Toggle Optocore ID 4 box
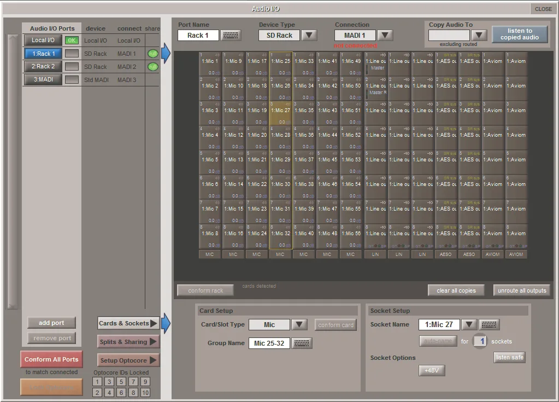Screen dimensions: 559x402 pyautogui.click(x=109, y=393)
